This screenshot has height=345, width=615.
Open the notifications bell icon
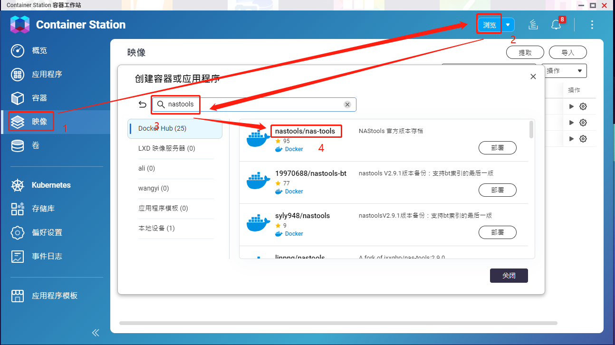click(556, 25)
